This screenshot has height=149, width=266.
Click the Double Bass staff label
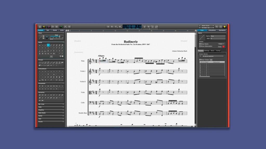[83, 113]
